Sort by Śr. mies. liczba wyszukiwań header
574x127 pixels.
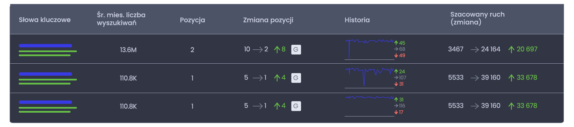pos(121,19)
